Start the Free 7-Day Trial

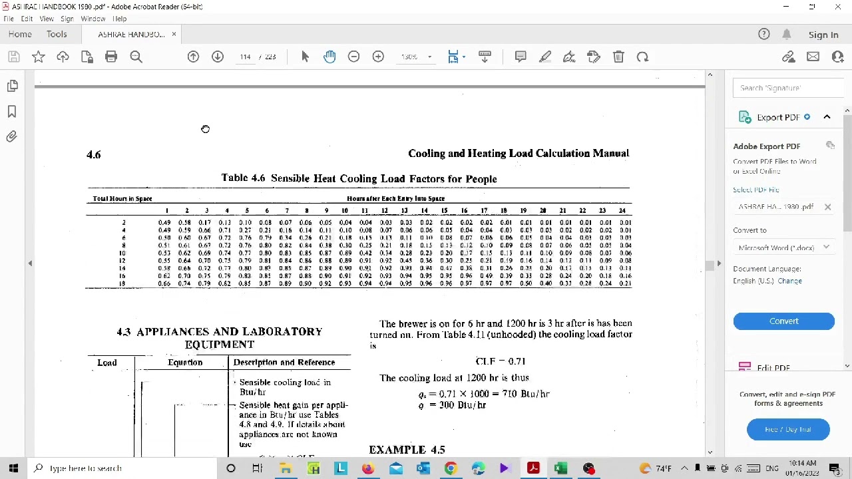(x=788, y=430)
